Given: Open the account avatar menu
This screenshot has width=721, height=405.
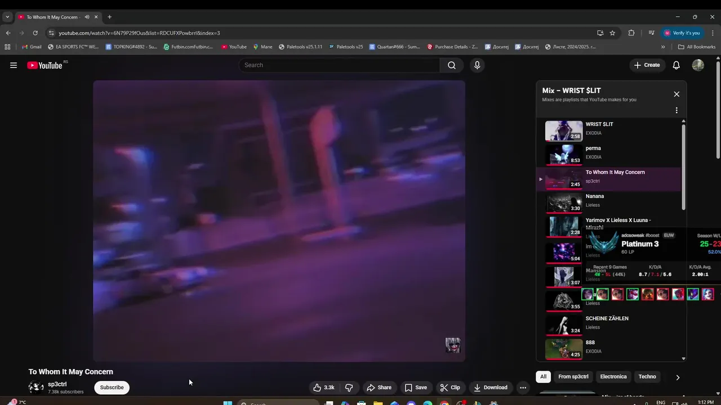Looking at the screenshot, I should 698,65.
